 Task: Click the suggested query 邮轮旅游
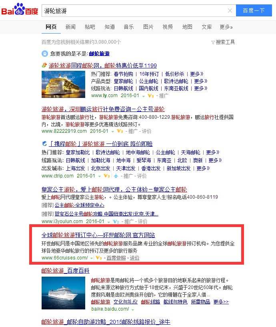tap(99, 54)
